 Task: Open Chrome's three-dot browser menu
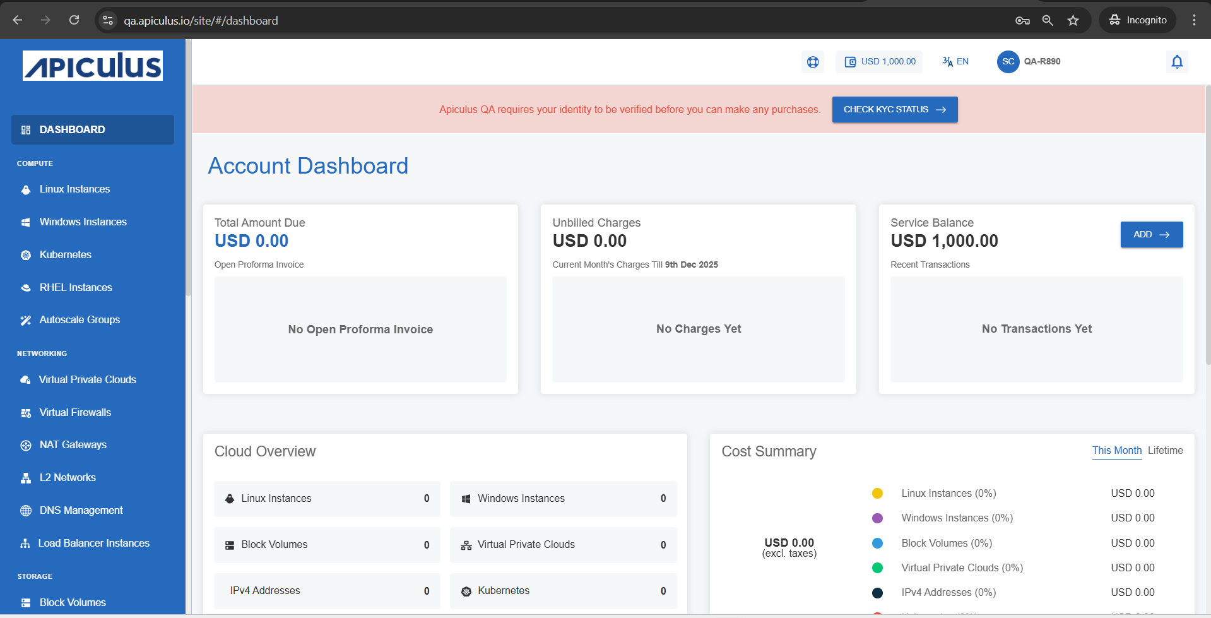coord(1193,20)
